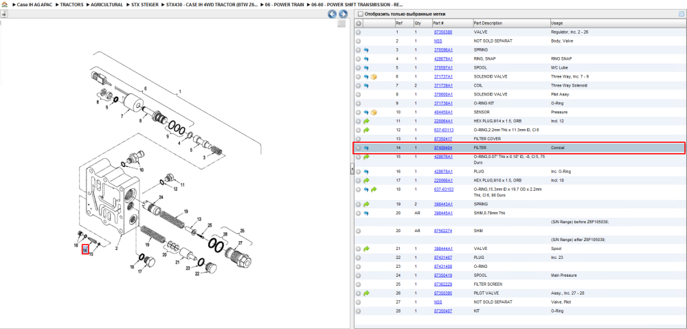The width and height of the screenshot is (687, 329).
Task: Select callout 14 in the diagram
Action: (85, 250)
